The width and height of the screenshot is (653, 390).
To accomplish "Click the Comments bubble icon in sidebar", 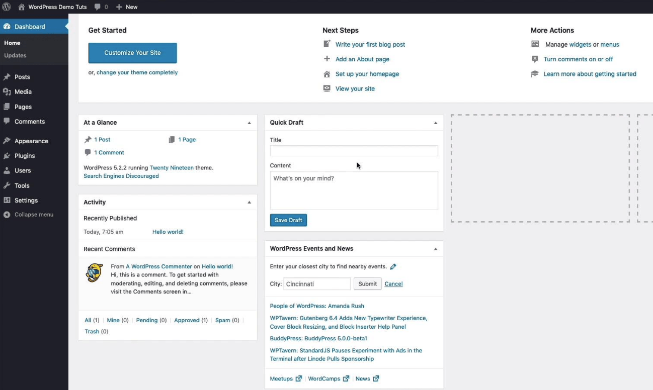I will [x=7, y=122].
